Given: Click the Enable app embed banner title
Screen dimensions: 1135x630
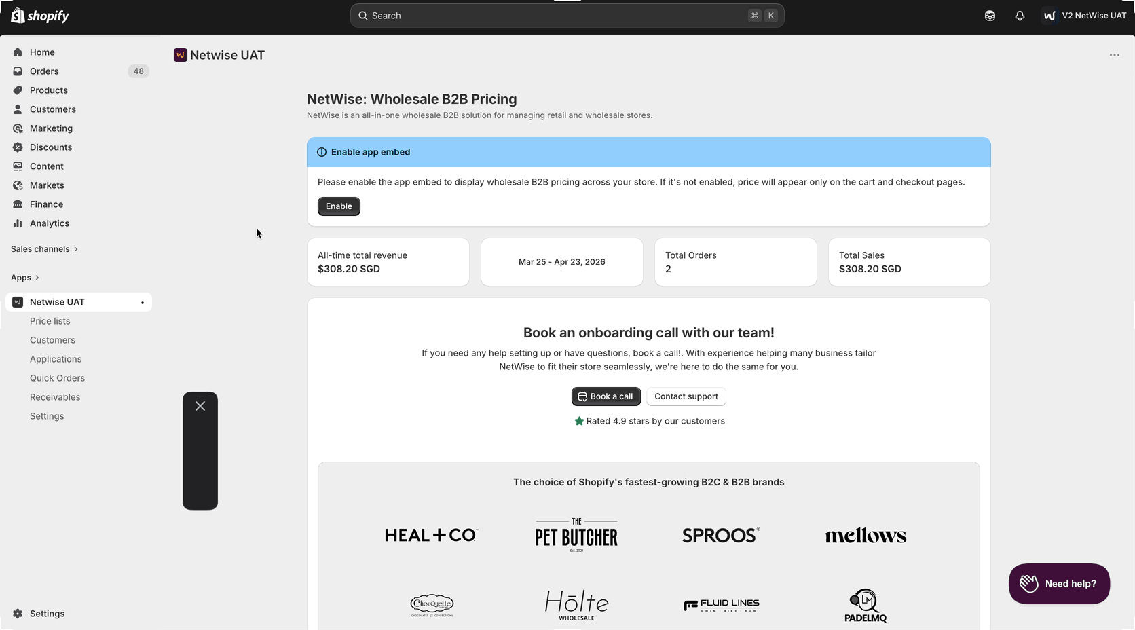Looking at the screenshot, I should coord(371,152).
